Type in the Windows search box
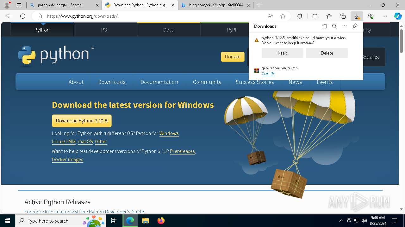405x227 pixels. point(61,221)
